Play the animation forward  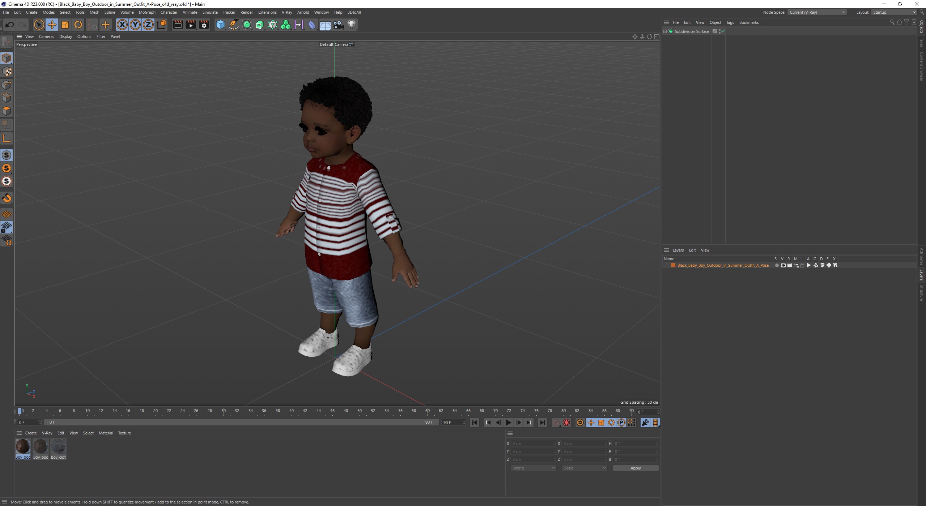pyautogui.click(x=509, y=423)
